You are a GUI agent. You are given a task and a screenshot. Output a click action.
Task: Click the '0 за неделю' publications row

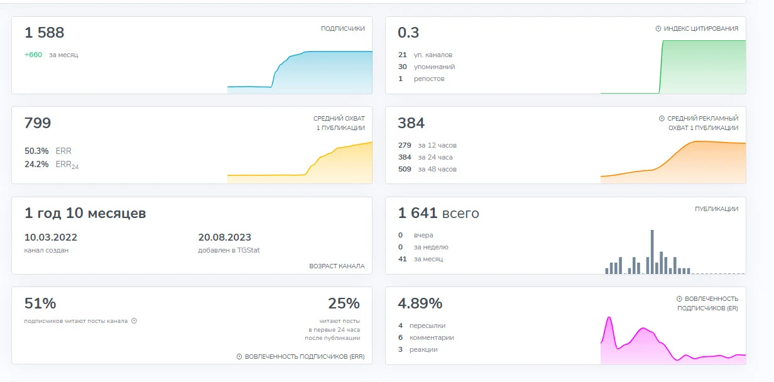tap(423, 247)
